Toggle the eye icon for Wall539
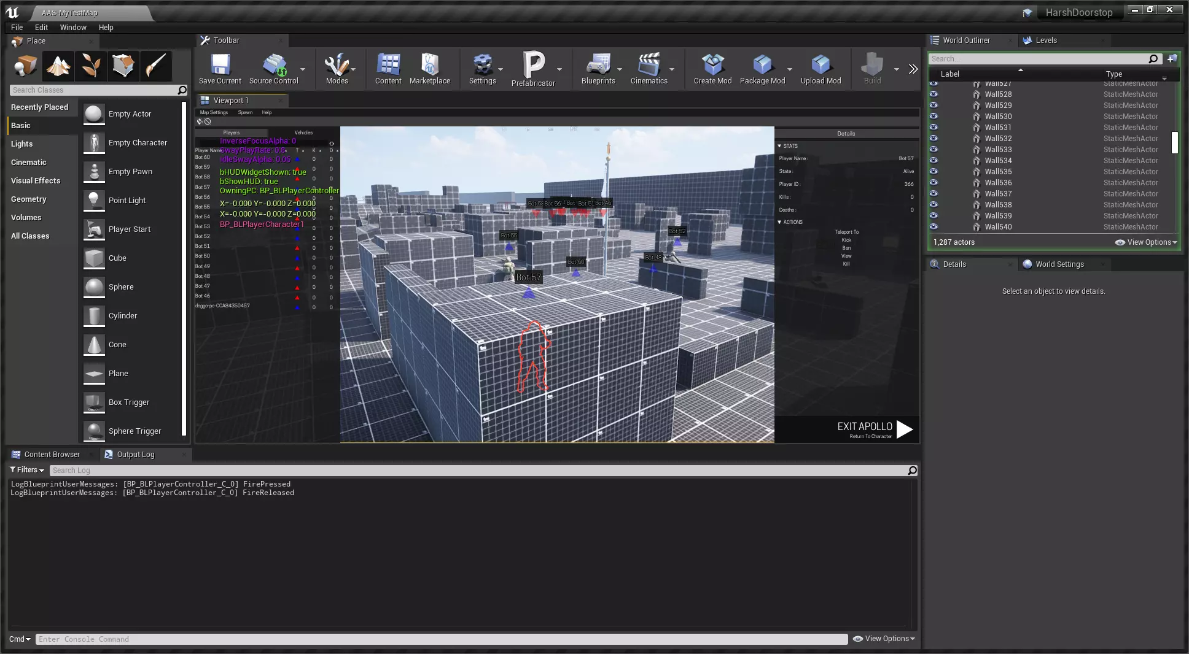 click(x=934, y=215)
